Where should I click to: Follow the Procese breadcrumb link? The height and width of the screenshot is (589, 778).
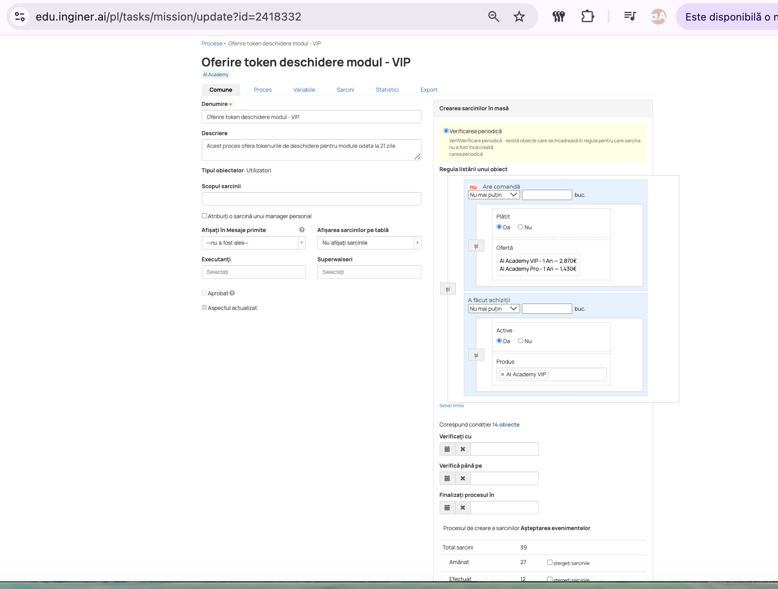[212, 43]
